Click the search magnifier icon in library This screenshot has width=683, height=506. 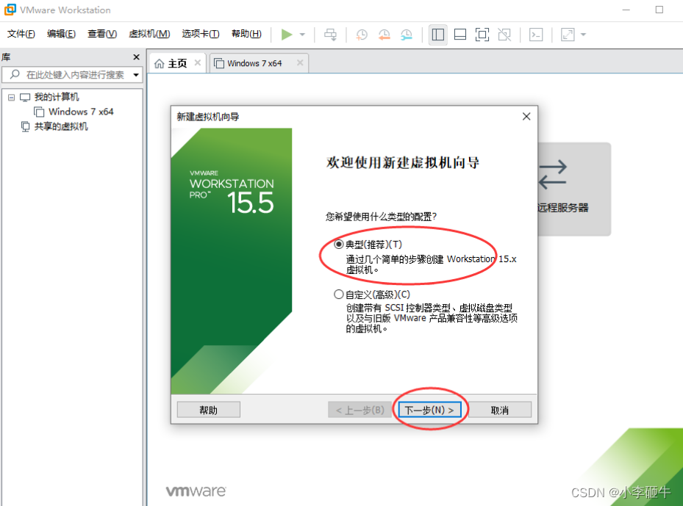tap(15, 74)
